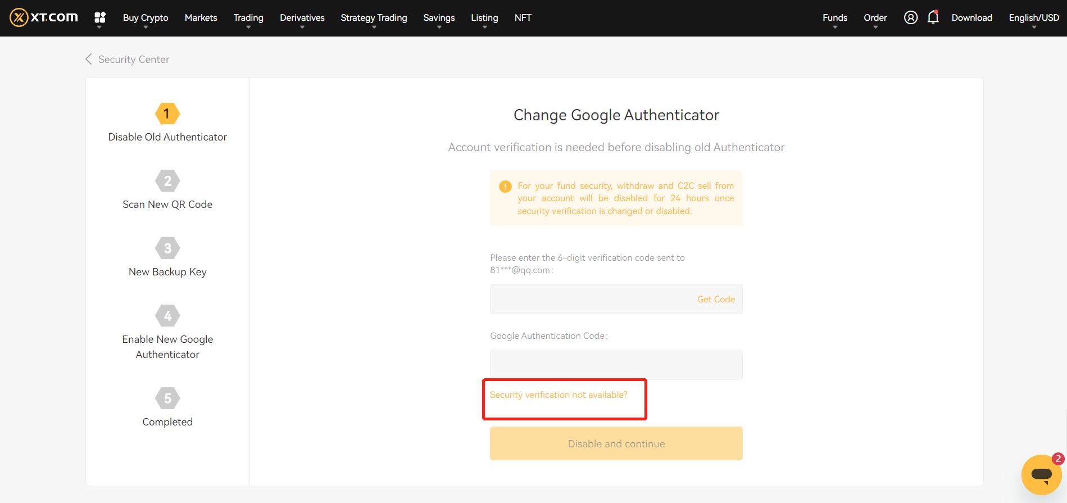
Task: Open 'Security verification not available?' link
Action: pyautogui.click(x=559, y=395)
